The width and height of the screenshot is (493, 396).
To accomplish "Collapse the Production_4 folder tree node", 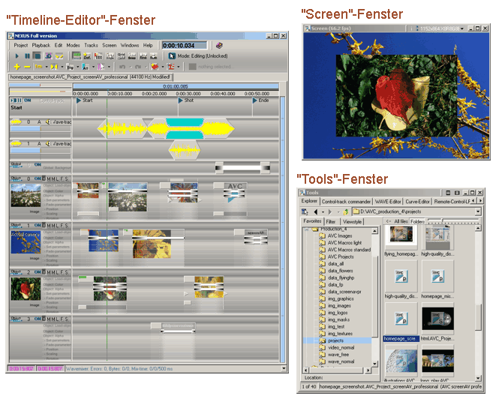I will 308,229.
